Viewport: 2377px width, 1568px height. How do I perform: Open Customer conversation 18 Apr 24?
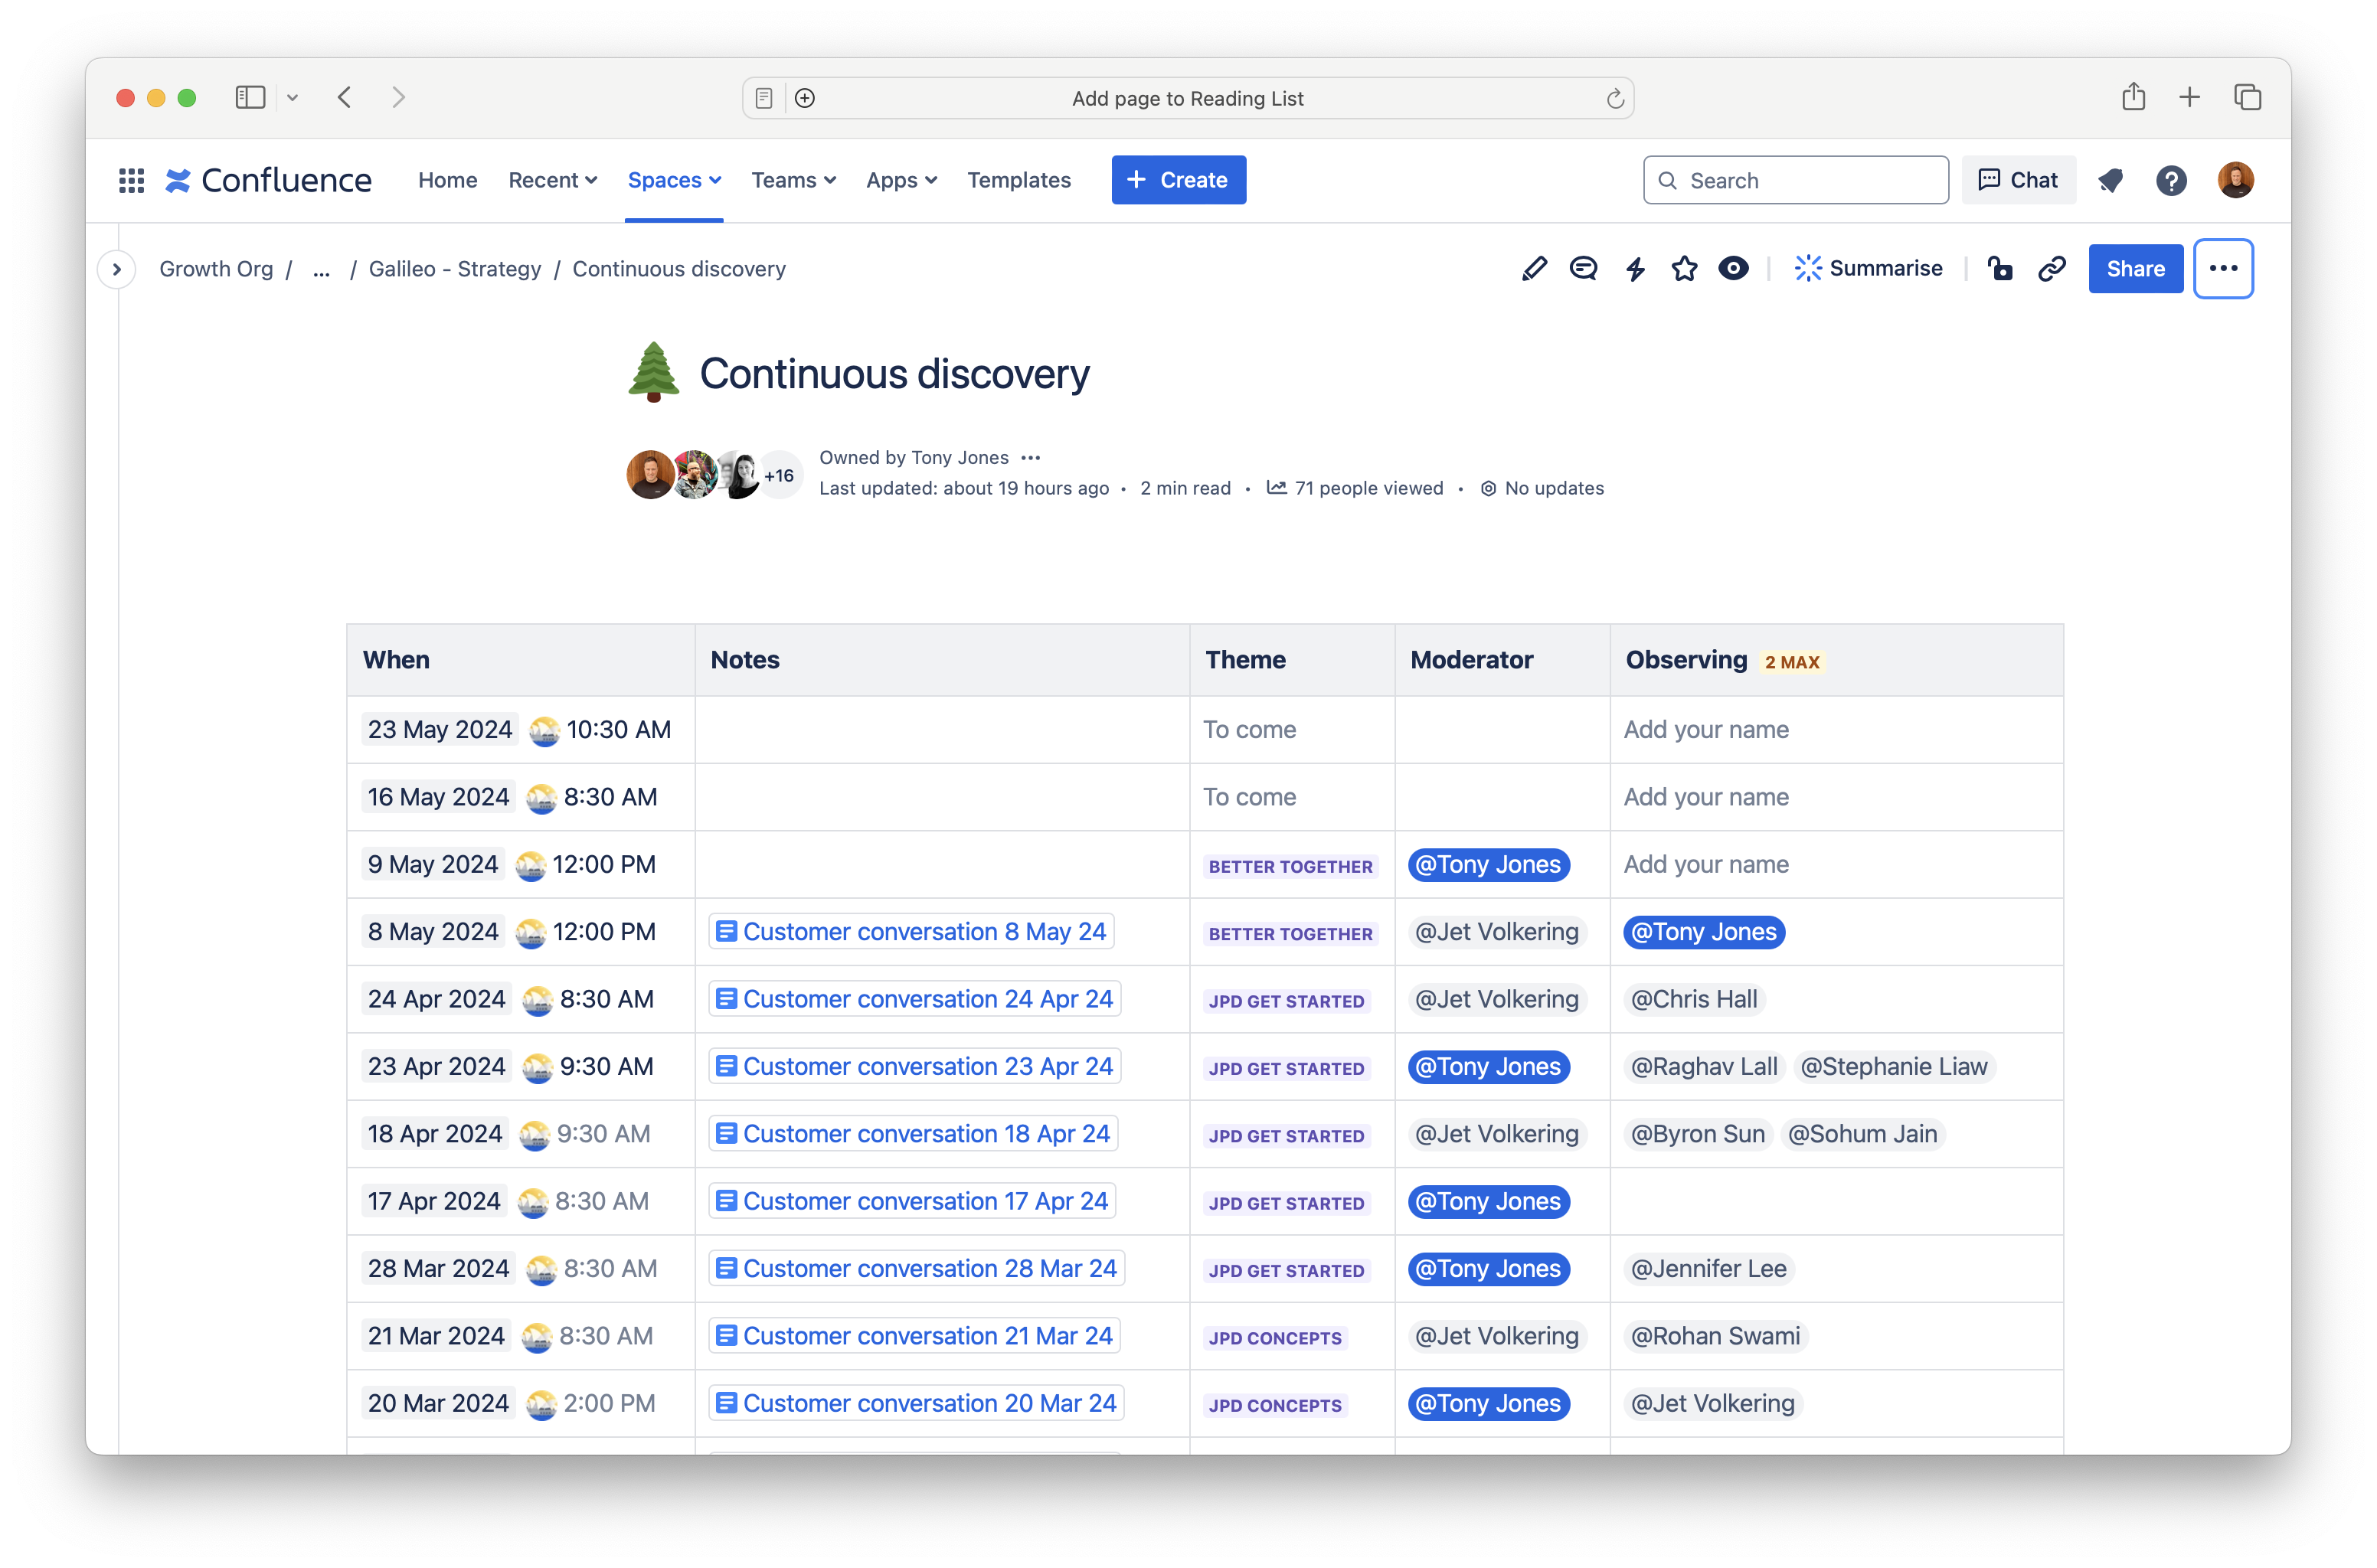913,1133
